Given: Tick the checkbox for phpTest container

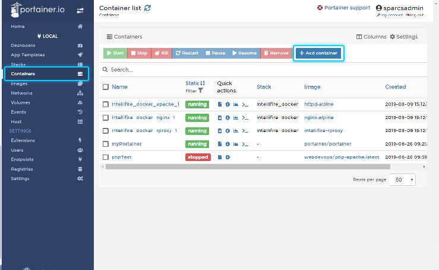Looking at the screenshot, I should [x=106, y=157].
